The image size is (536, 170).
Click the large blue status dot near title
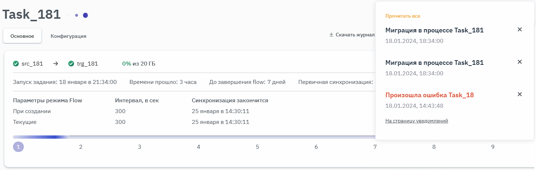pyautogui.click(x=86, y=15)
